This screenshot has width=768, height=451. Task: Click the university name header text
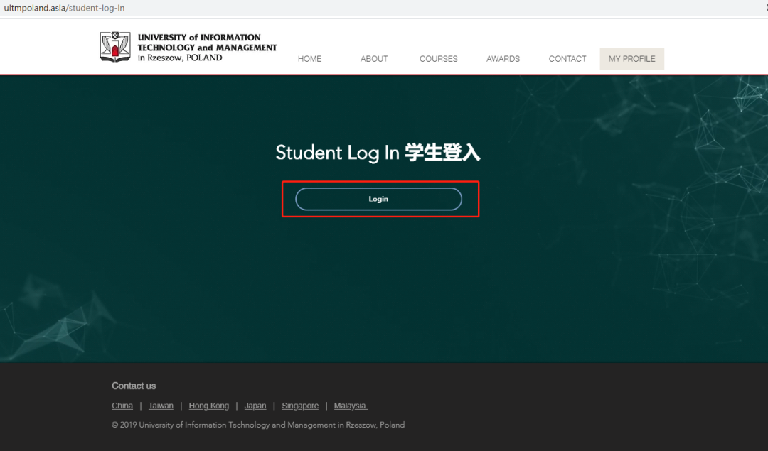[x=207, y=48]
